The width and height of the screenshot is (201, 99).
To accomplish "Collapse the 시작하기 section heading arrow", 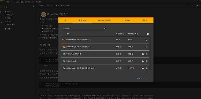I will [x=38, y=45].
